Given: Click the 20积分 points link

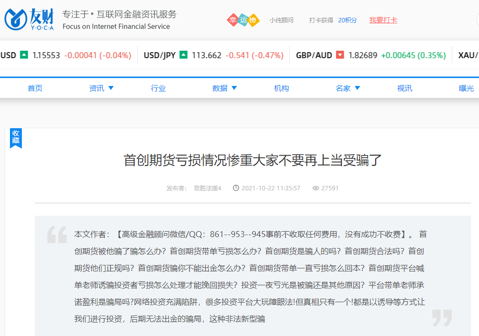Looking at the screenshot, I should (x=348, y=20).
